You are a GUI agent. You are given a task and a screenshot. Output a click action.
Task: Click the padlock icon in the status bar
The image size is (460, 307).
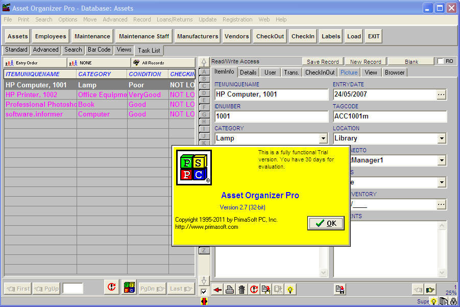(453, 301)
